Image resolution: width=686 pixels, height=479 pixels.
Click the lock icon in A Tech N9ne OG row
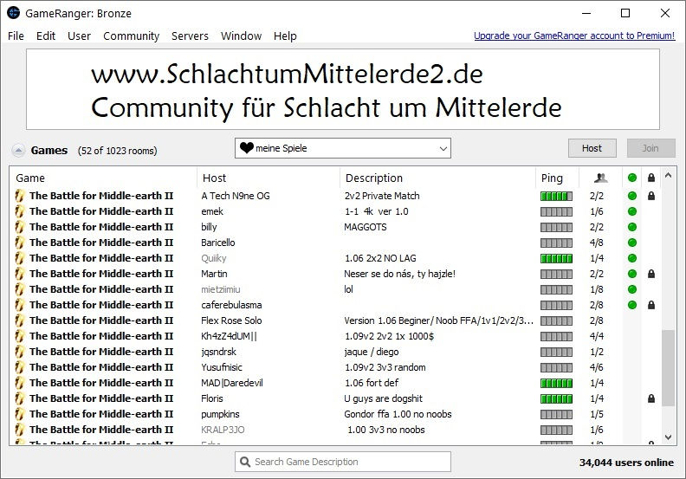click(x=651, y=196)
